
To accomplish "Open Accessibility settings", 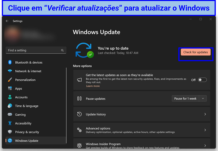I will 36,123.
